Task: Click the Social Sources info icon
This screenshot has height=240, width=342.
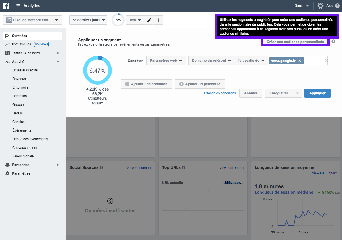Action: [x=101, y=167]
